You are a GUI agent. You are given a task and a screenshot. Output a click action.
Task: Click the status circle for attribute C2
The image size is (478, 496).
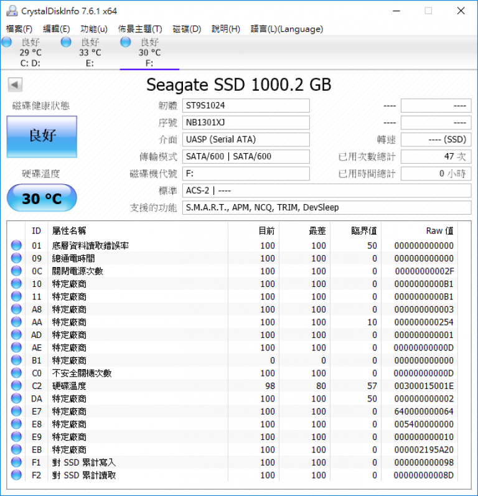tap(16, 386)
